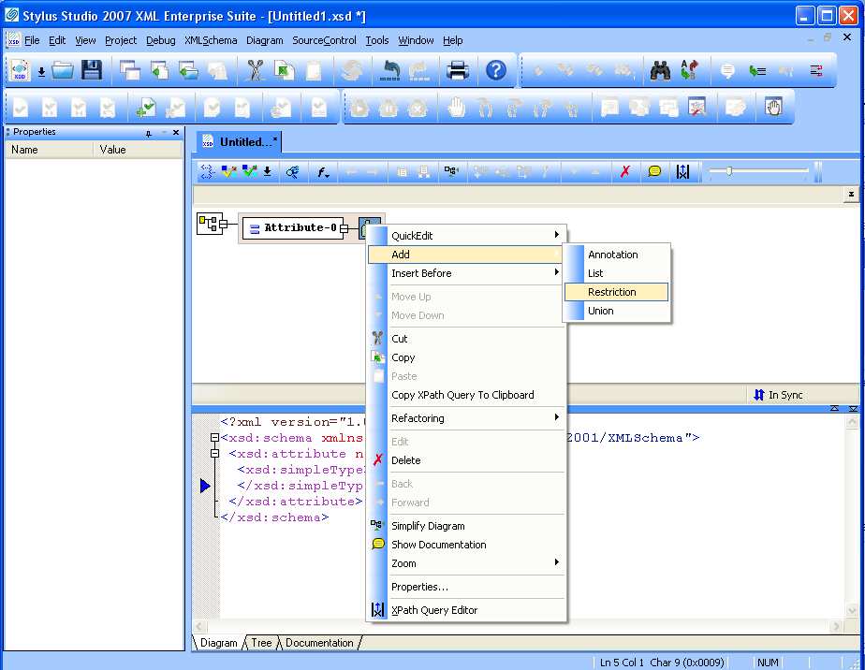The height and width of the screenshot is (670, 865).
Task: Click the Save floppy disk icon
Action: pos(91,70)
